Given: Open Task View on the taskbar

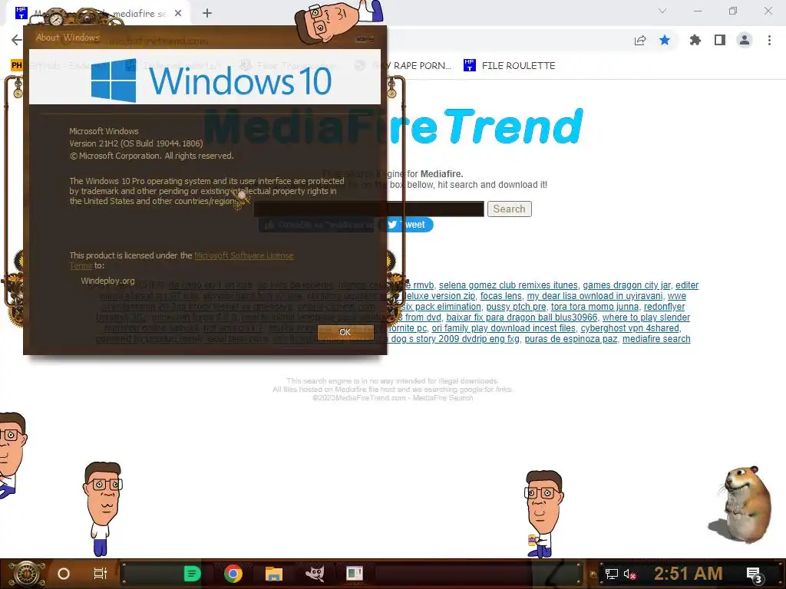Looking at the screenshot, I should [101, 574].
